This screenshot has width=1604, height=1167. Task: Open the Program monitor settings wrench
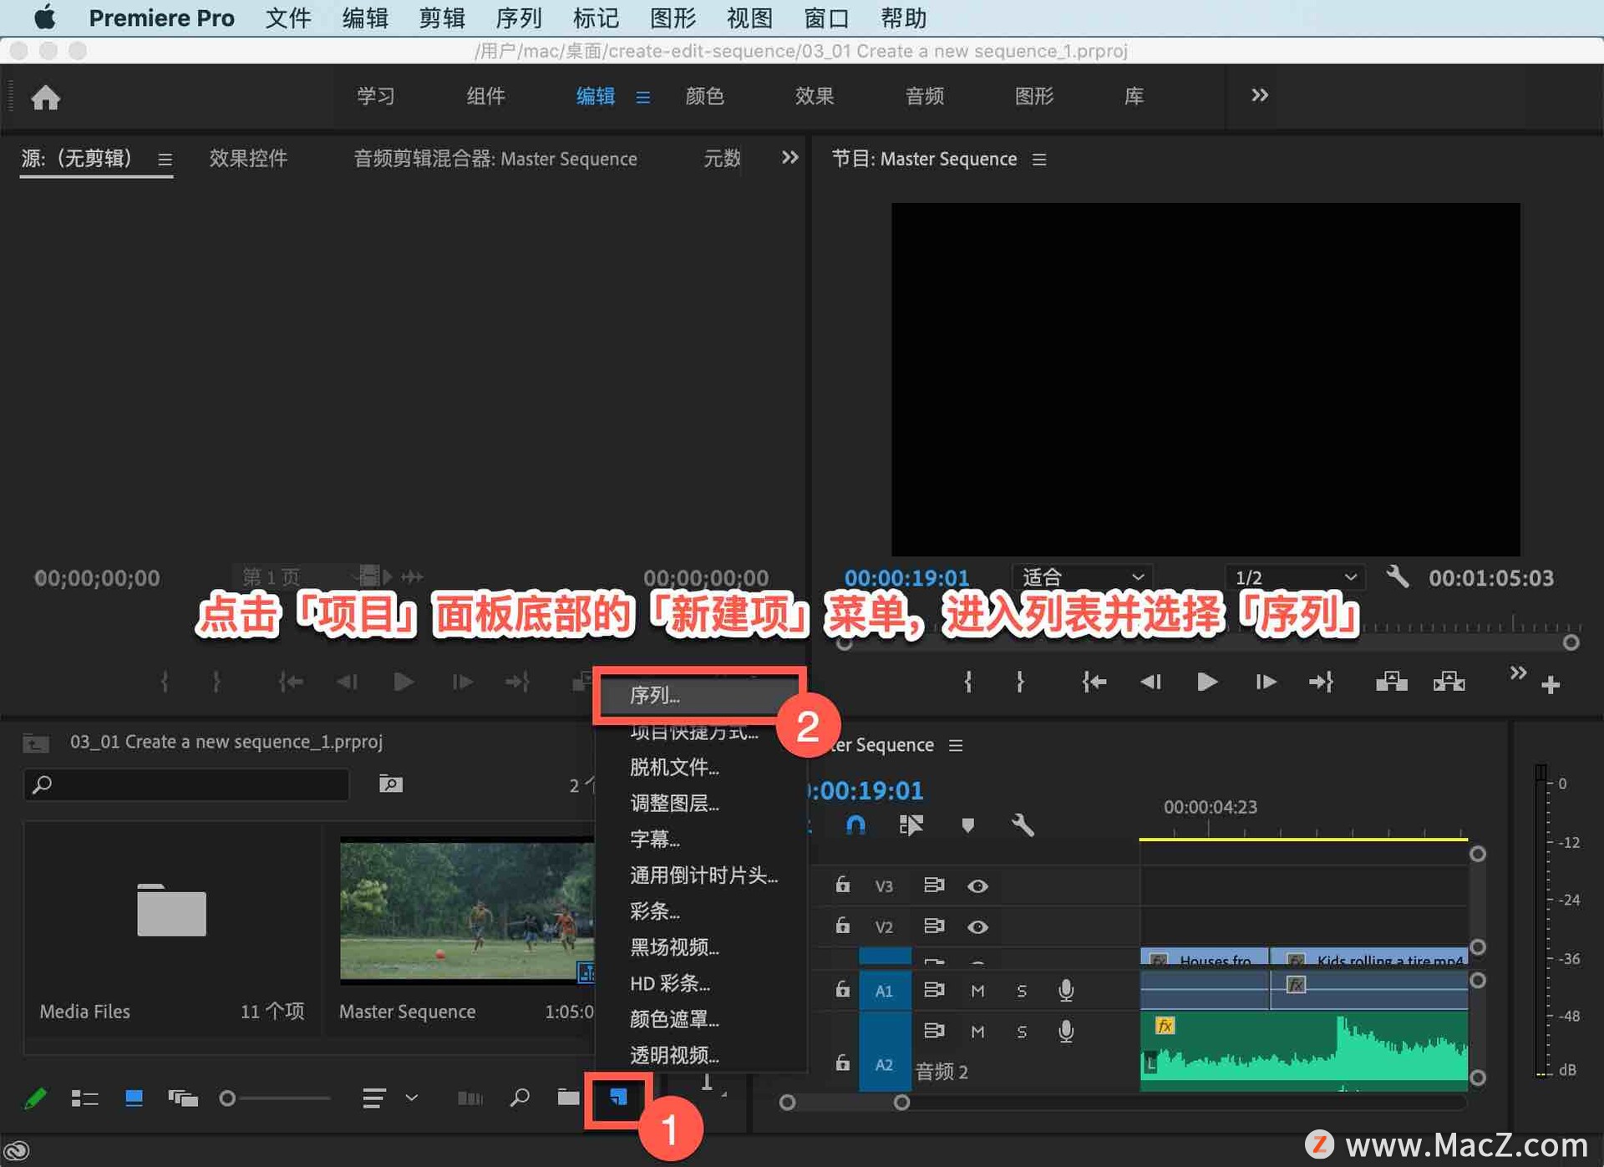coord(1397,576)
